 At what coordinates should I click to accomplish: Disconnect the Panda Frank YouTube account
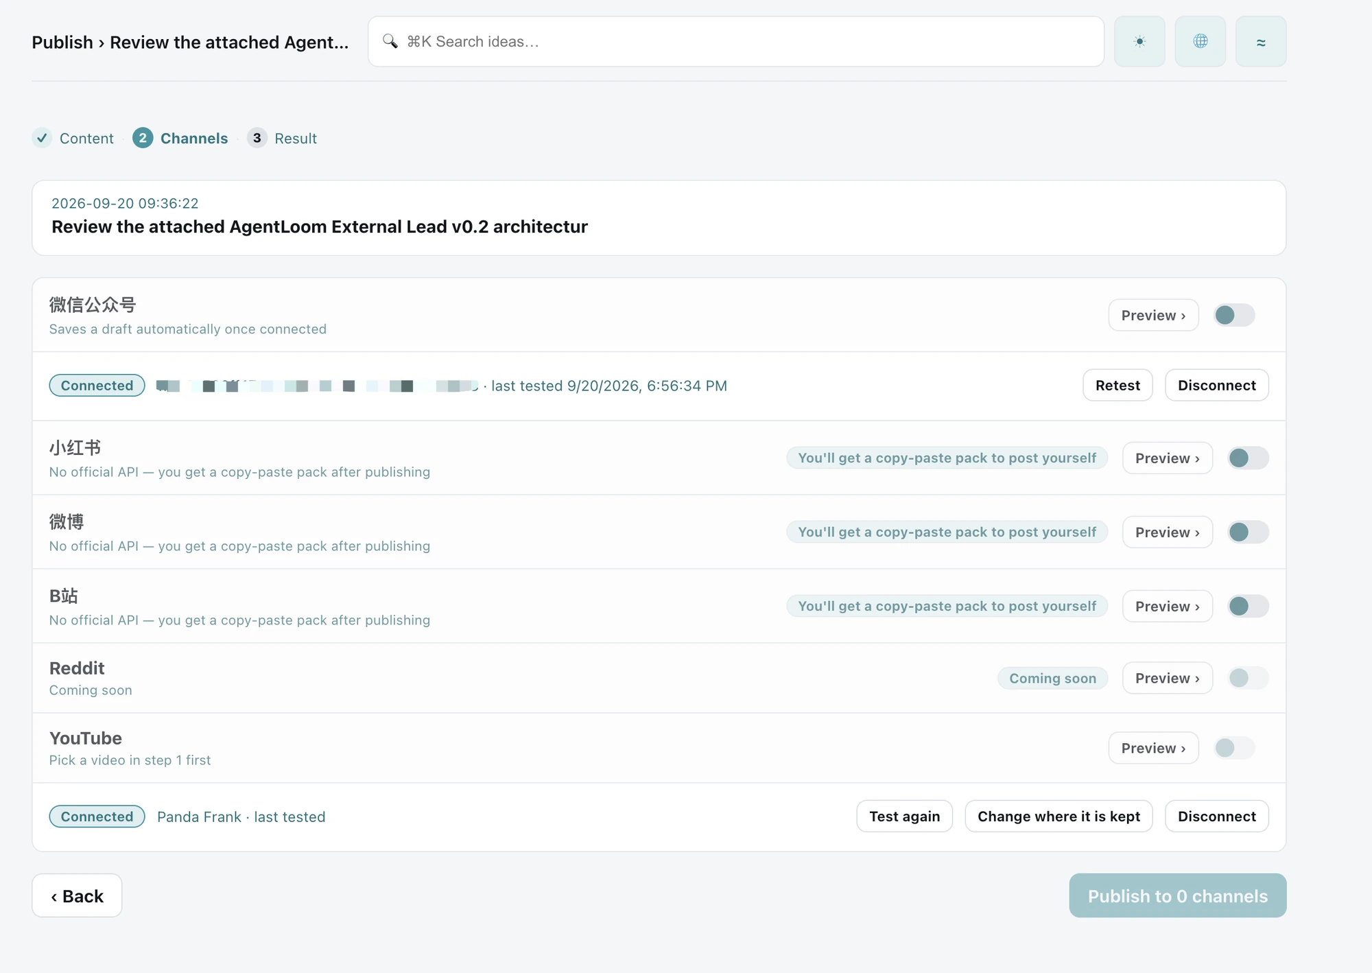[1216, 816]
